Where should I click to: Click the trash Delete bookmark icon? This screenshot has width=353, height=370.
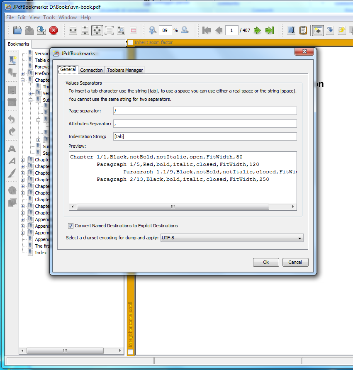[12, 102]
